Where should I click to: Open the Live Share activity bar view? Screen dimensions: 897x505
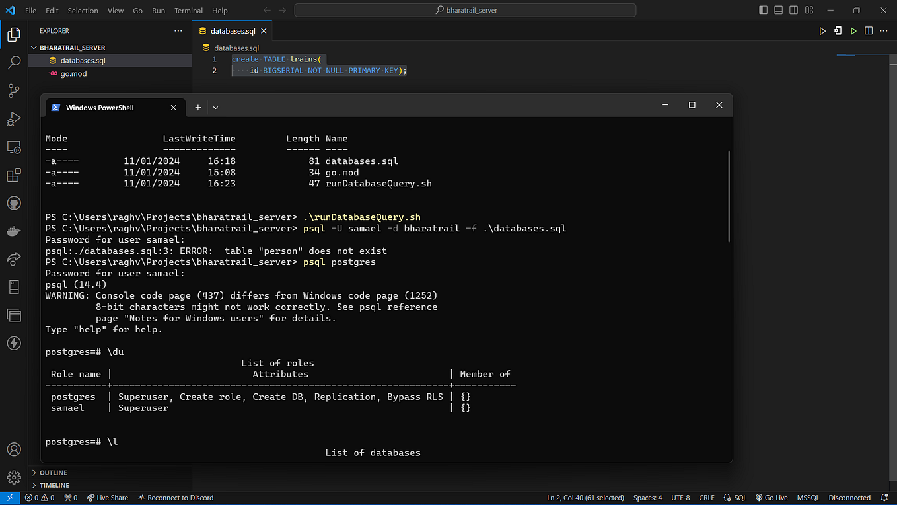click(x=13, y=259)
